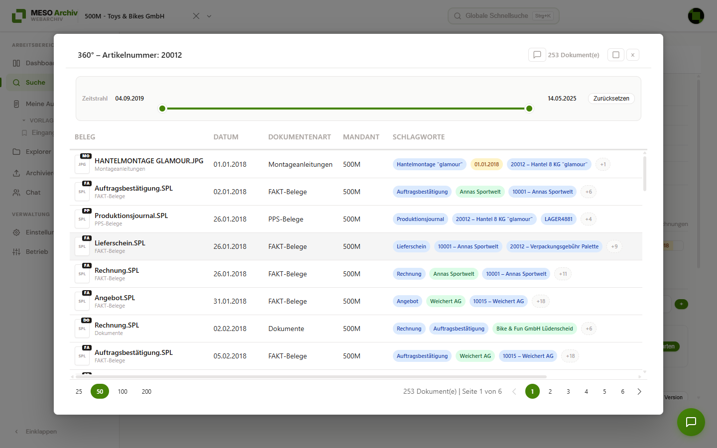Expand the +4 keywords on Produktionsjournal row
Image resolution: width=717 pixels, height=448 pixels.
[589, 219]
